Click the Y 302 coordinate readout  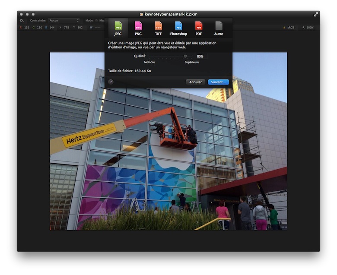coord(78,28)
